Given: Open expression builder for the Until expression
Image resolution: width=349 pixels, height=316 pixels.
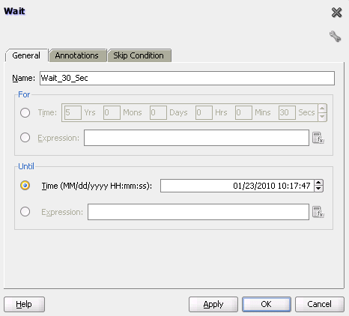Looking at the screenshot, I should [318, 212].
